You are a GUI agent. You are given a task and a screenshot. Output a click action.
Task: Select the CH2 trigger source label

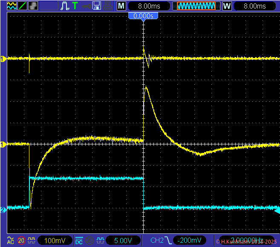coord(156,241)
